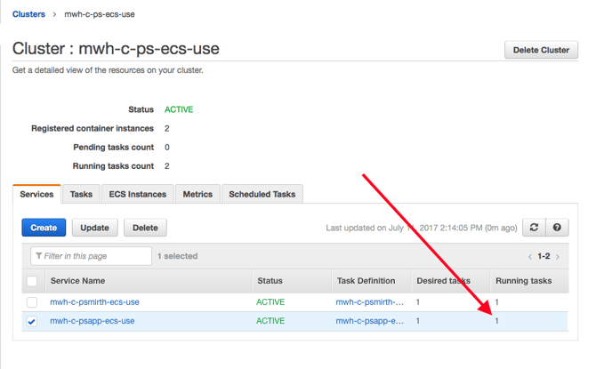Screen dimensions: 596x369
Task: Open the Scheduled Tasks tab
Action: tap(262, 194)
